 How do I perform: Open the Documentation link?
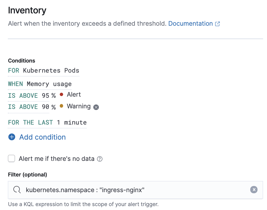pos(190,23)
